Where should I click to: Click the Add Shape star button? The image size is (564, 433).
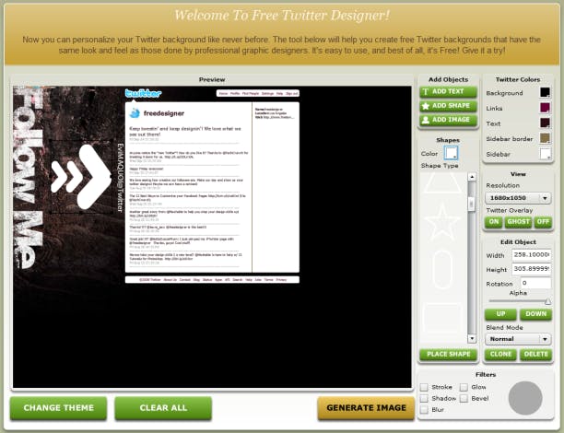[x=448, y=106]
